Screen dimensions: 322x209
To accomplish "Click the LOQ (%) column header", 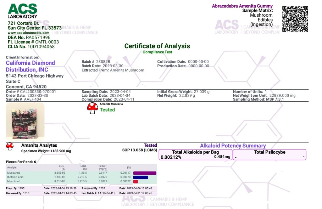I will (x=83, y=167).
